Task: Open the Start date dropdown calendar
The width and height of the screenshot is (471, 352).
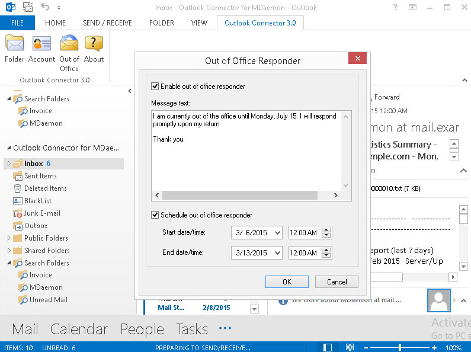Action: 277,233
